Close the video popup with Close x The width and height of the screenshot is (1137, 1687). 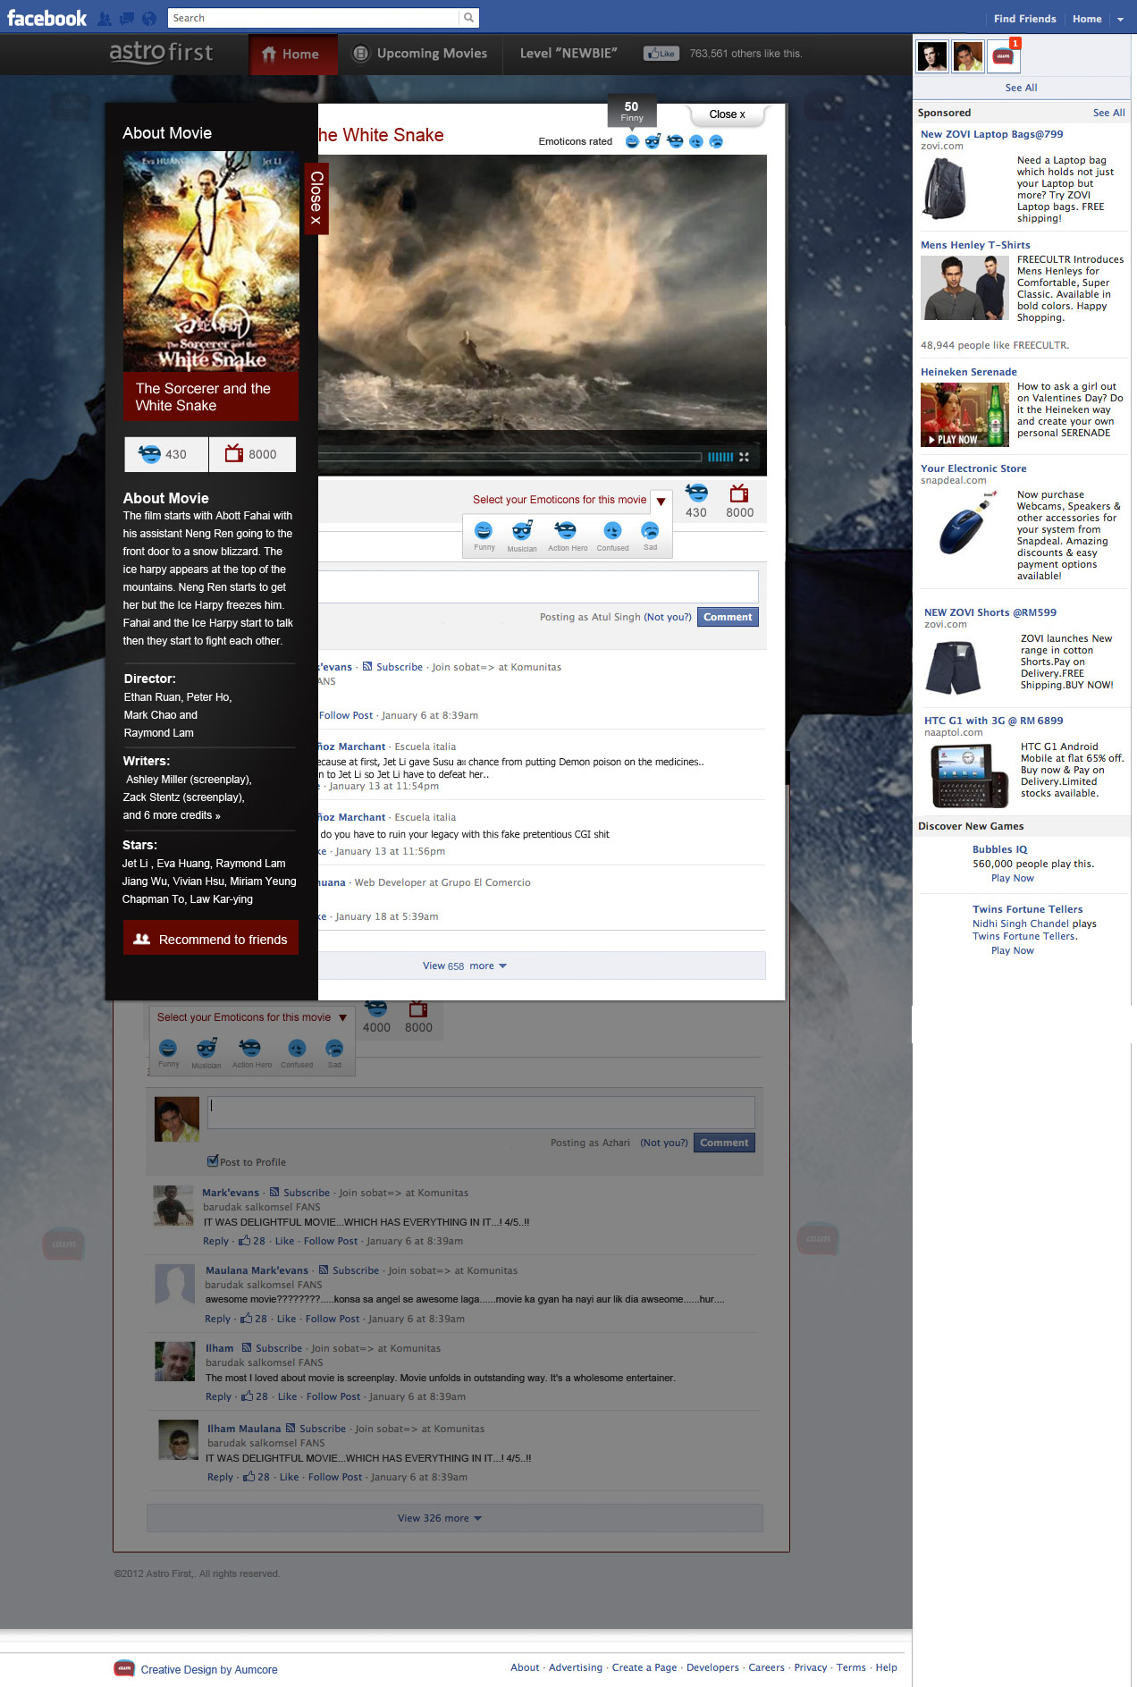click(x=728, y=114)
